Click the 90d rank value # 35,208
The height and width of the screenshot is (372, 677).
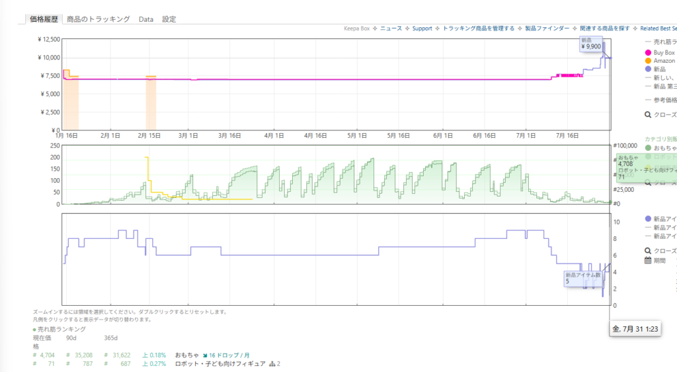79,355
